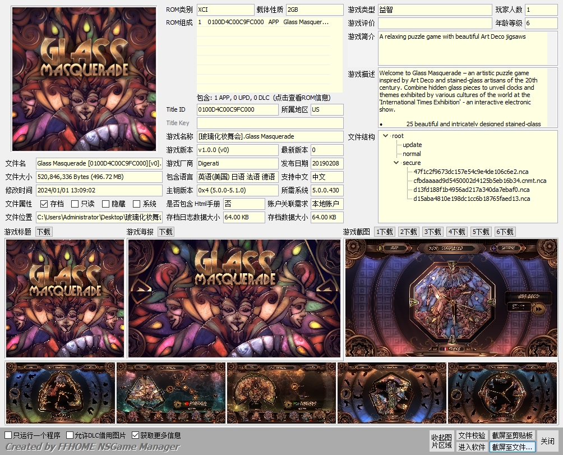Click the 3下载 screenshot download button
The width and height of the screenshot is (563, 455).
433,232
